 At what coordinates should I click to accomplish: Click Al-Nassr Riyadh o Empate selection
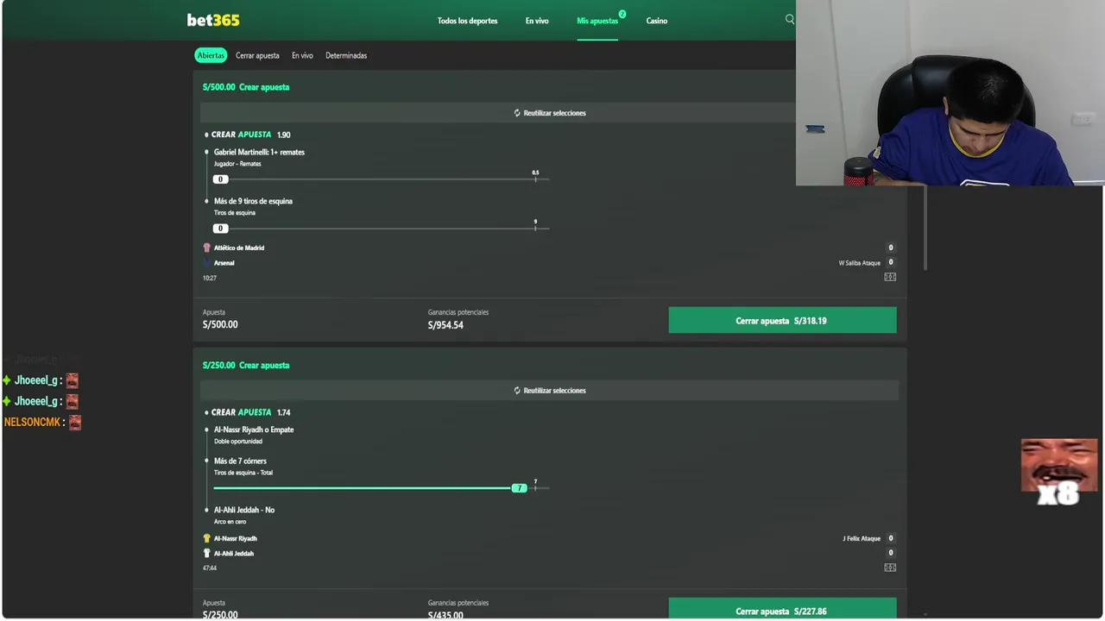point(254,430)
